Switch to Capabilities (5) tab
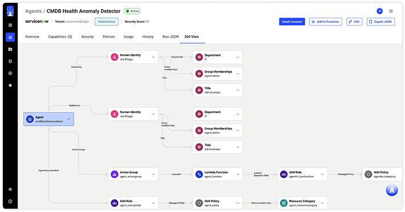 coord(60,36)
